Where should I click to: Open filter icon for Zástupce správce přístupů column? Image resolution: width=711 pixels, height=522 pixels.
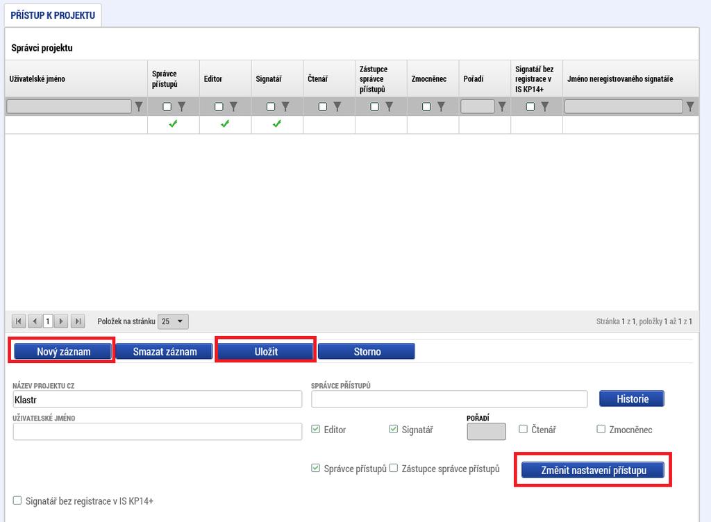tap(389, 106)
